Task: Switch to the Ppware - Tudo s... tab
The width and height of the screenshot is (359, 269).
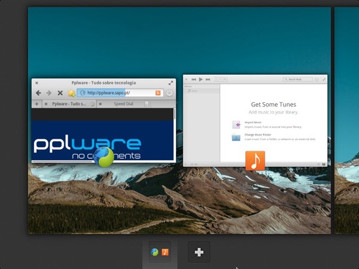Action: tap(69, 104)
